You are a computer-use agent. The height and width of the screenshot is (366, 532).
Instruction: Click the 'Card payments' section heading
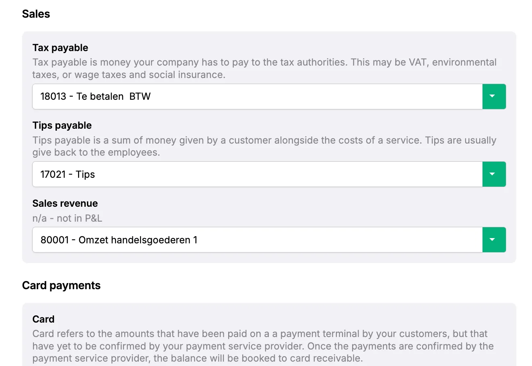[61, 286]
